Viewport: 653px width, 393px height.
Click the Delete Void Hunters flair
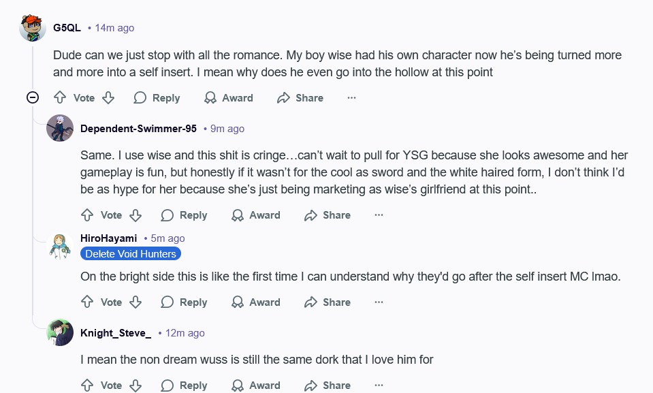coord(131,254)
